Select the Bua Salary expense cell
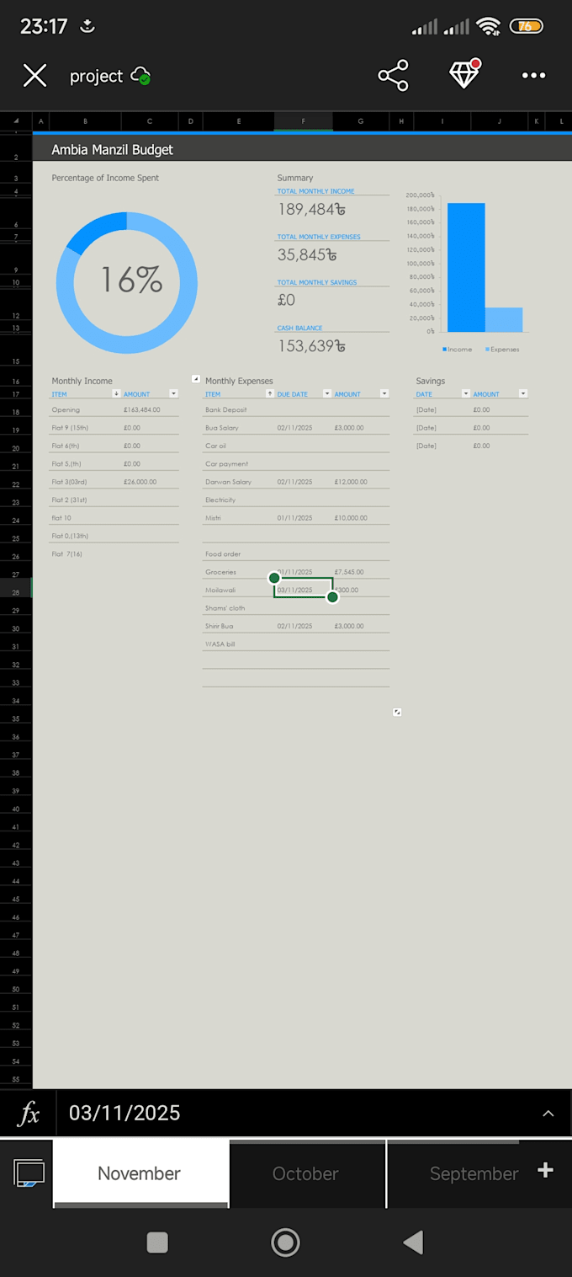This screenshot has height=1277, width=572. pos(238,428)
